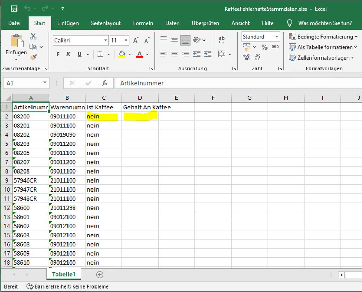Open the font name Calibri dropdown

pos(106,41)
